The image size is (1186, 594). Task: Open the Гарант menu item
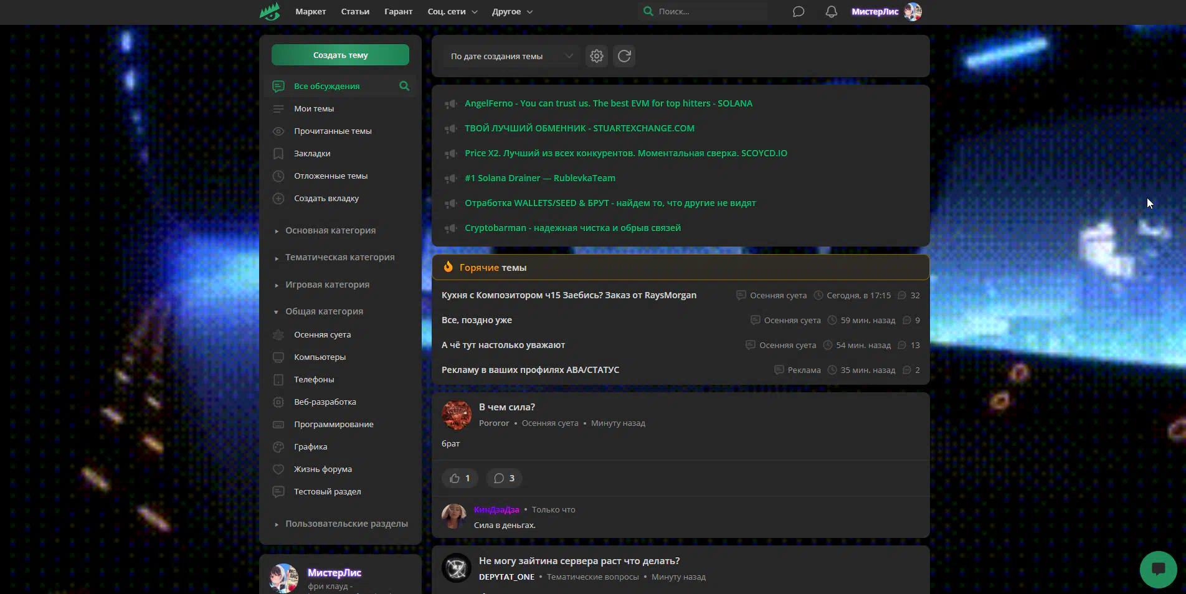[399, 12]
